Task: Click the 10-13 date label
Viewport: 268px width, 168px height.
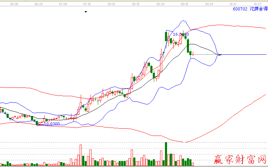Action: (x=233, y=4)
